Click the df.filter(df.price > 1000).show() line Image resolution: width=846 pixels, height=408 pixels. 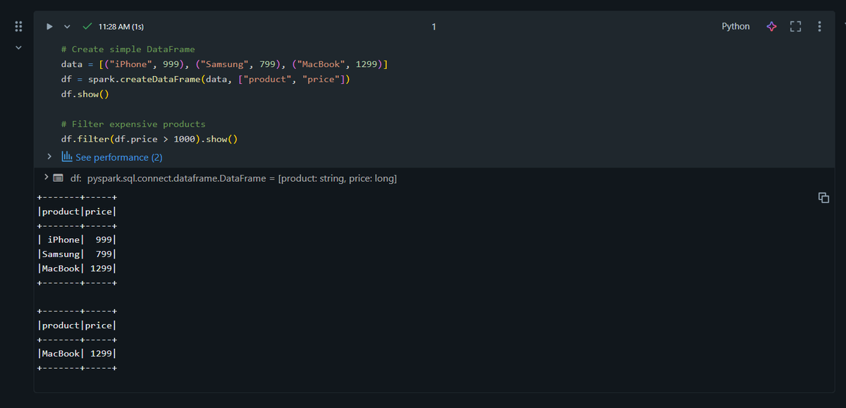tap(149, 139)
